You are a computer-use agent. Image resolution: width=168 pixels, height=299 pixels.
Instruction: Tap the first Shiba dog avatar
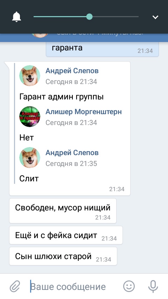click(30, 76)
